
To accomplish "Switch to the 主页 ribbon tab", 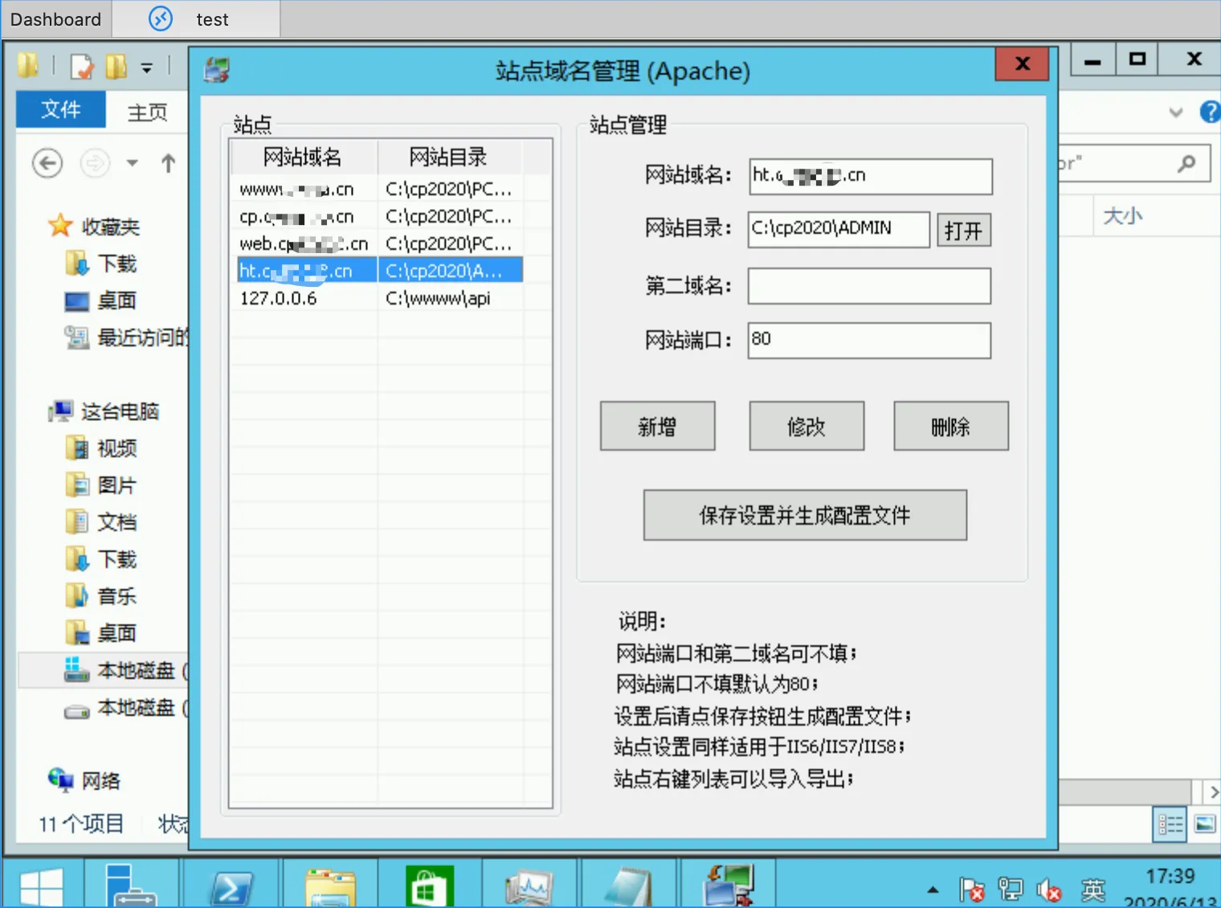I will [148, 112].
